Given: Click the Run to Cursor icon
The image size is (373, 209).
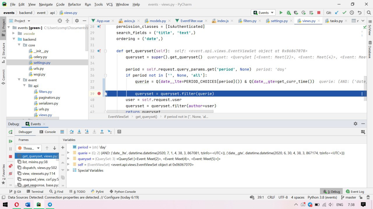Looking at the screenshot, I should point(110,131).
